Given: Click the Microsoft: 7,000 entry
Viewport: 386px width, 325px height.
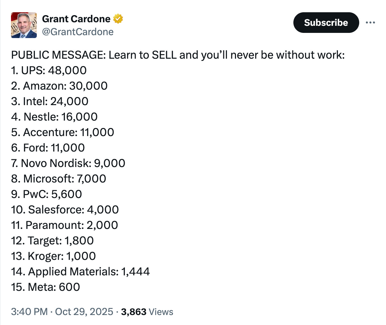Looking at the screenshot, I should click(x=58, y=179).
